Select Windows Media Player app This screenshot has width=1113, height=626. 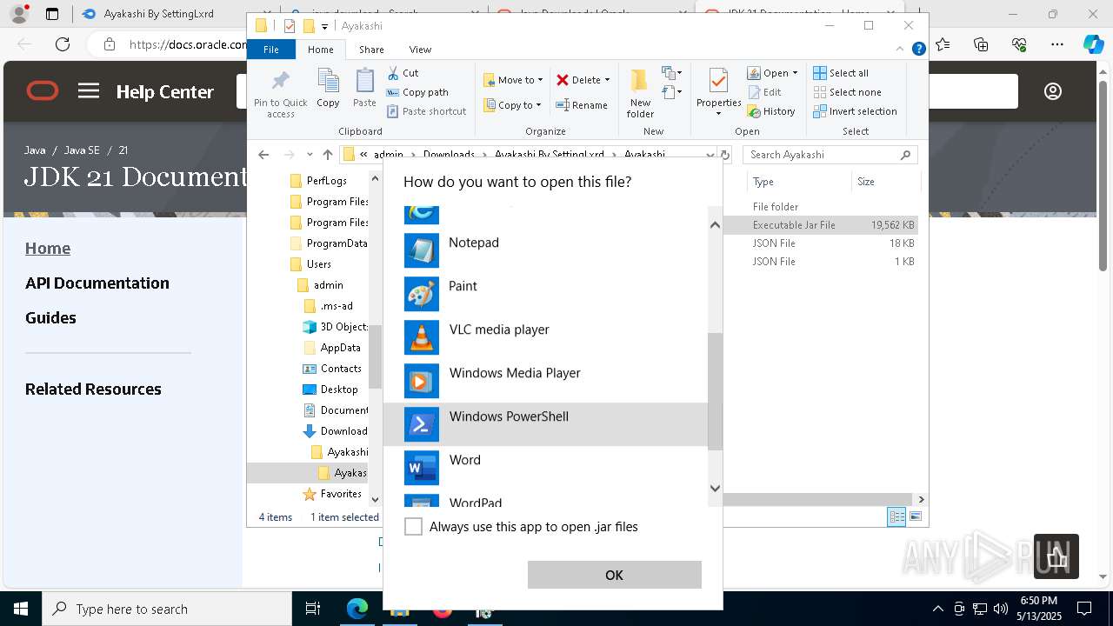click(x=545, y=381)
